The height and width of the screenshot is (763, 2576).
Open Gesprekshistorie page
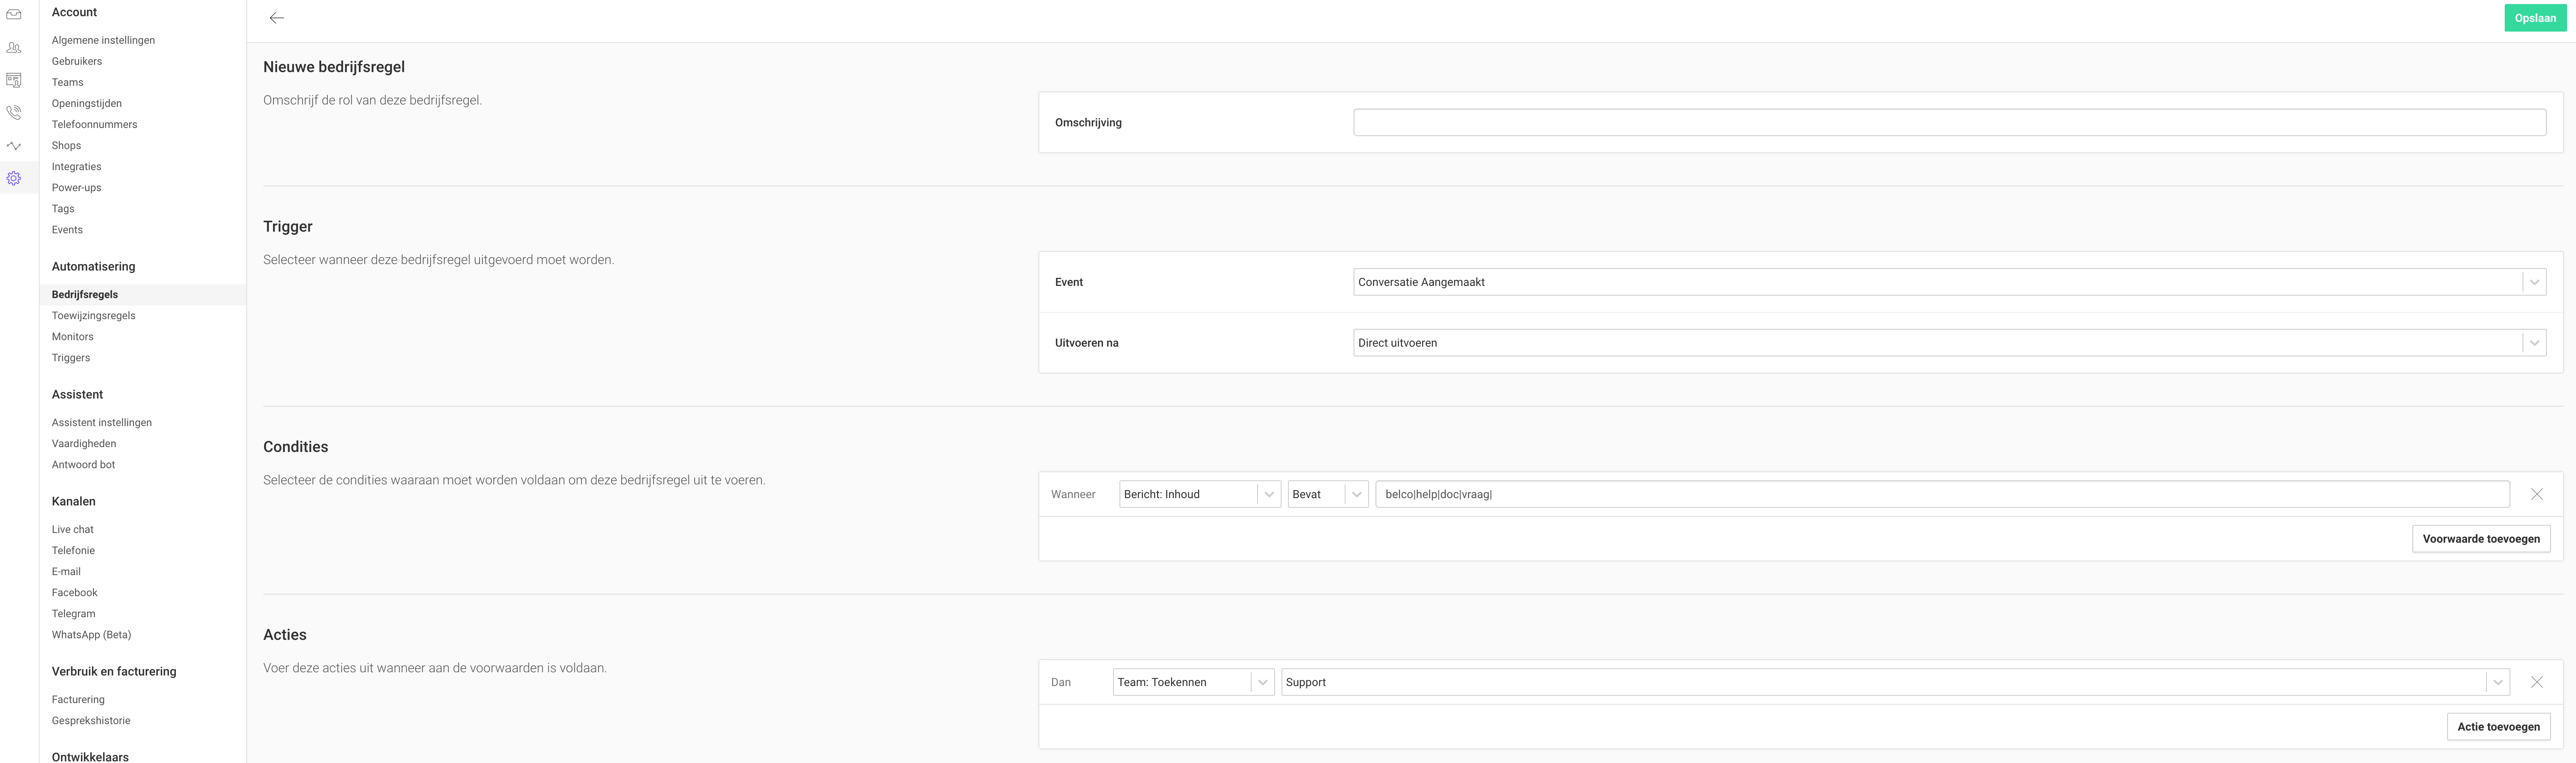point(91,720)
